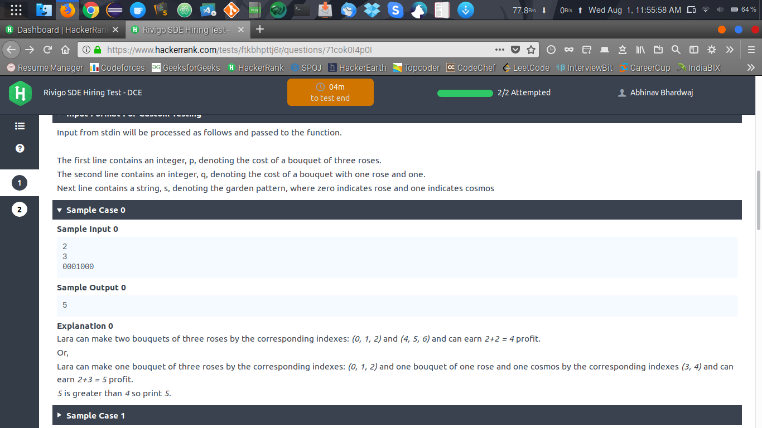Image resolution: width=762 pixels, height=428 pixels.
Task: Open page actions three-dot menu
Action: point(500,50)
